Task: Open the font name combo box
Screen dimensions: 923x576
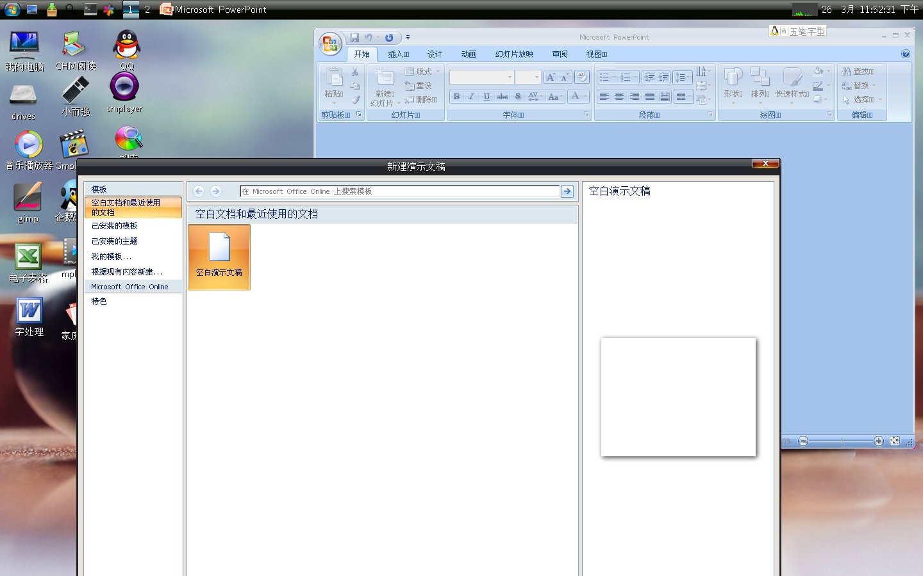Action: [x=482, y=77]
